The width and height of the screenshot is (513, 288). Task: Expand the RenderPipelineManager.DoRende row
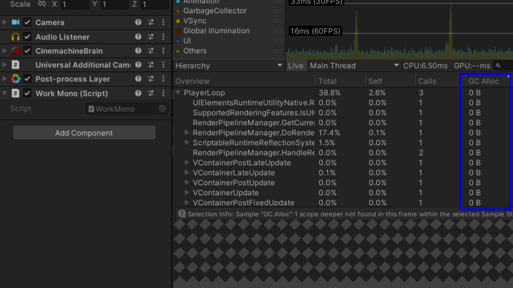(187, 133)
